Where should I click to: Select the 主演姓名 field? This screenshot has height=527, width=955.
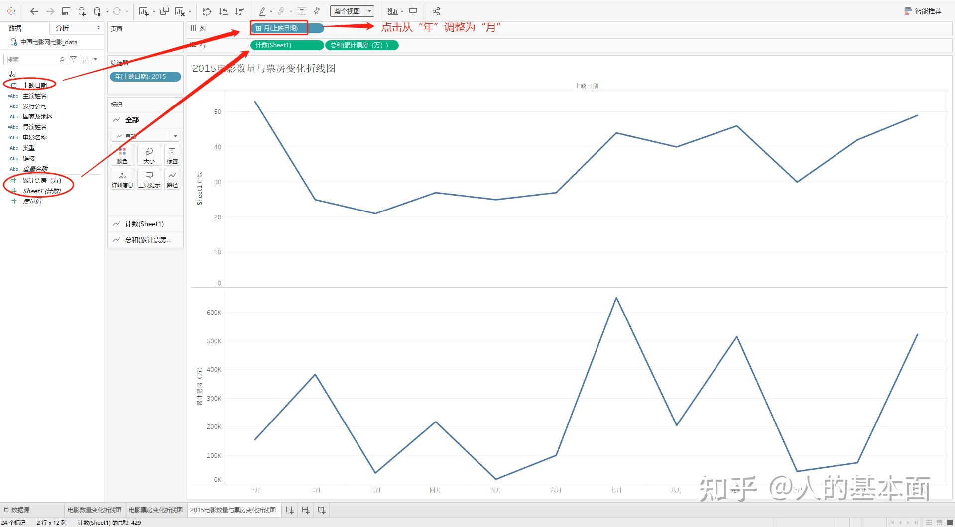coord(35,96)
